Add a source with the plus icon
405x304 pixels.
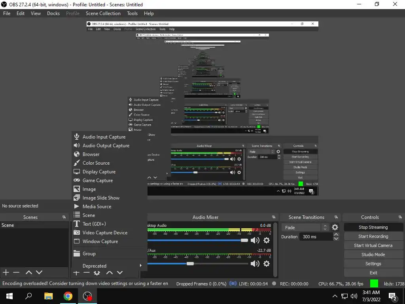pyautogui.click(x=76, y=273)
